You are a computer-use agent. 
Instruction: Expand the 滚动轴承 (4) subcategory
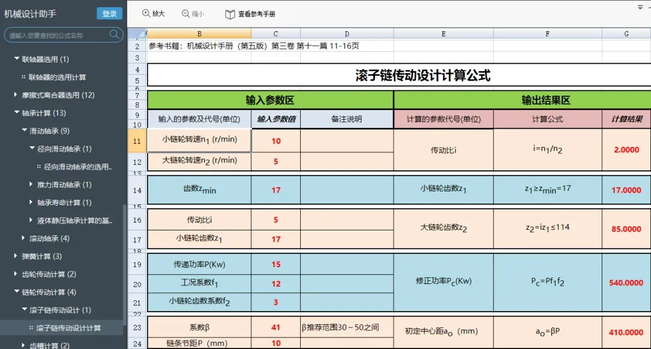(x=24, y=238)
